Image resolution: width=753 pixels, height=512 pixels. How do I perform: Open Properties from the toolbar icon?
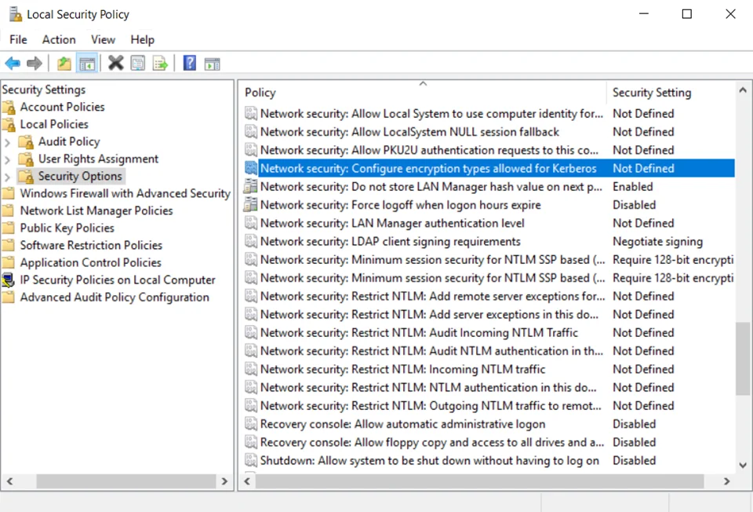tap(138, 63)
